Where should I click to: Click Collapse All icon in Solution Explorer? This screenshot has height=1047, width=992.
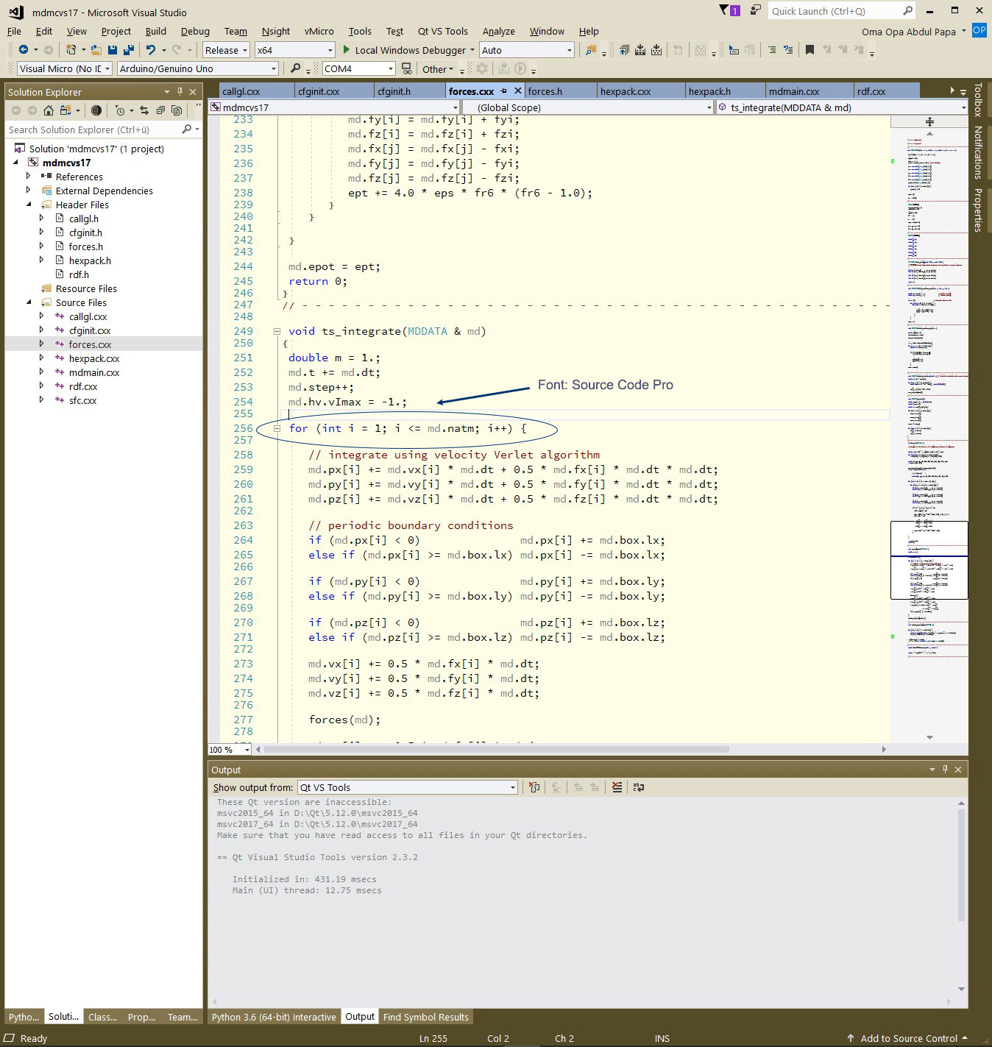(x=160, y=110)
